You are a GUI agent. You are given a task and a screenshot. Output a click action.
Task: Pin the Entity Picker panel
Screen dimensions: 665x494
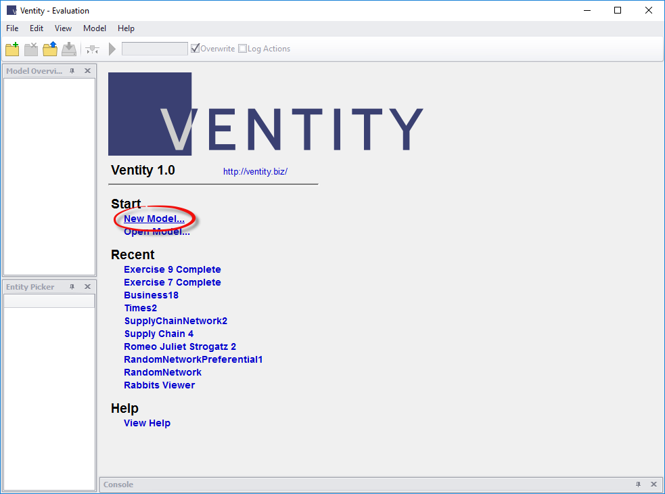point(72,287)
